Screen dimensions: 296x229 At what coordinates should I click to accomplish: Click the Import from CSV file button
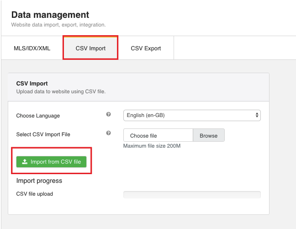[x=51, y=162]
